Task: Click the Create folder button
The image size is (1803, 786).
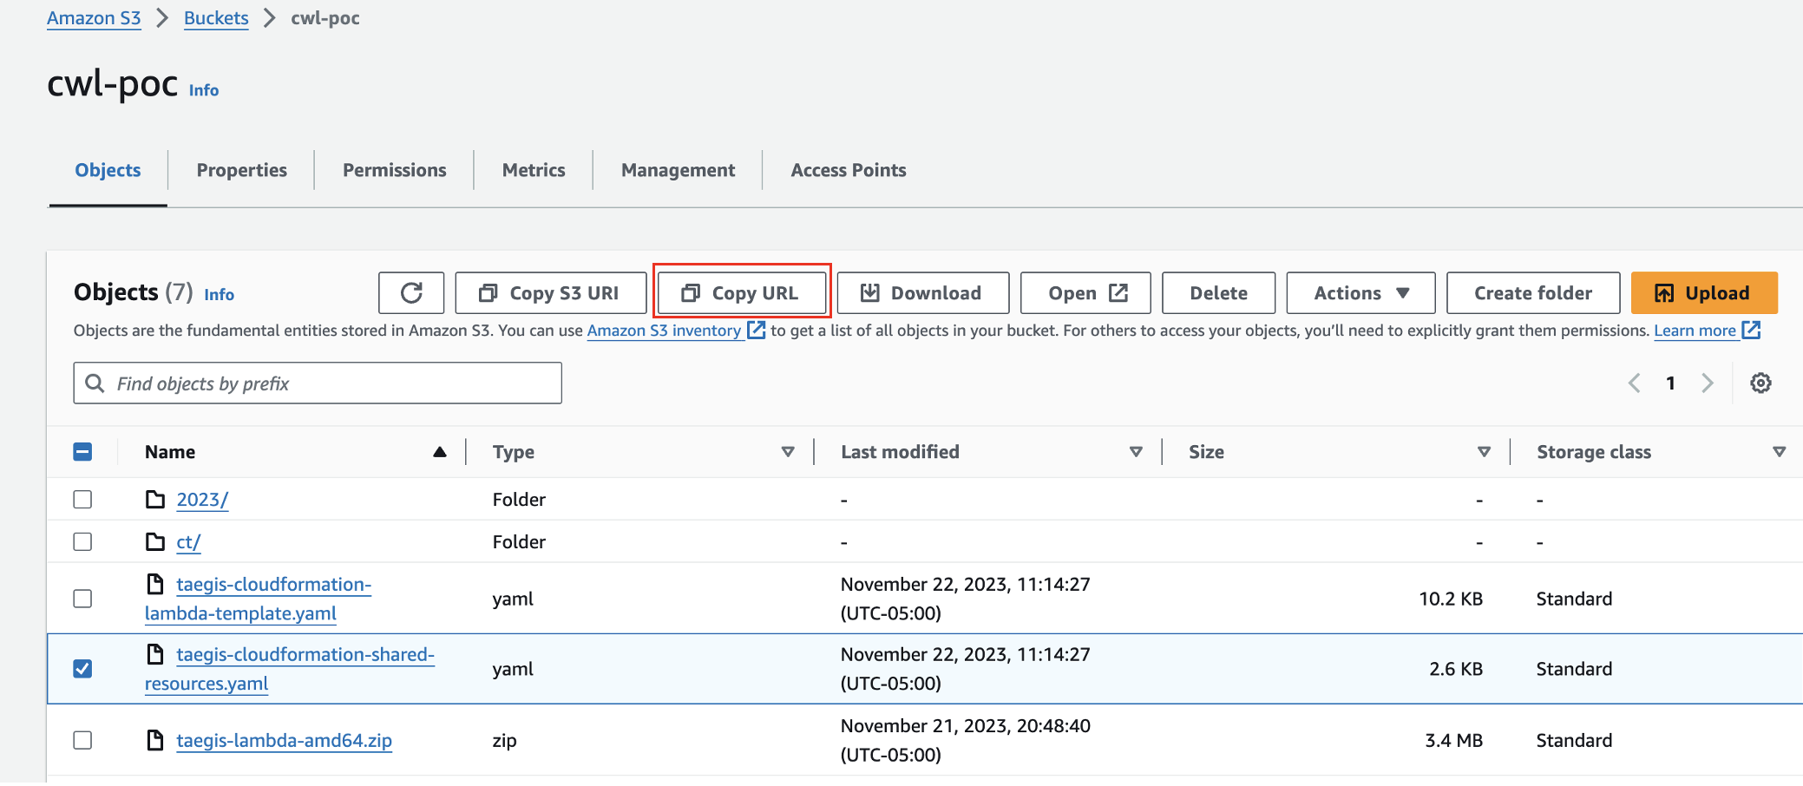Action: (x=1533, y=293)
